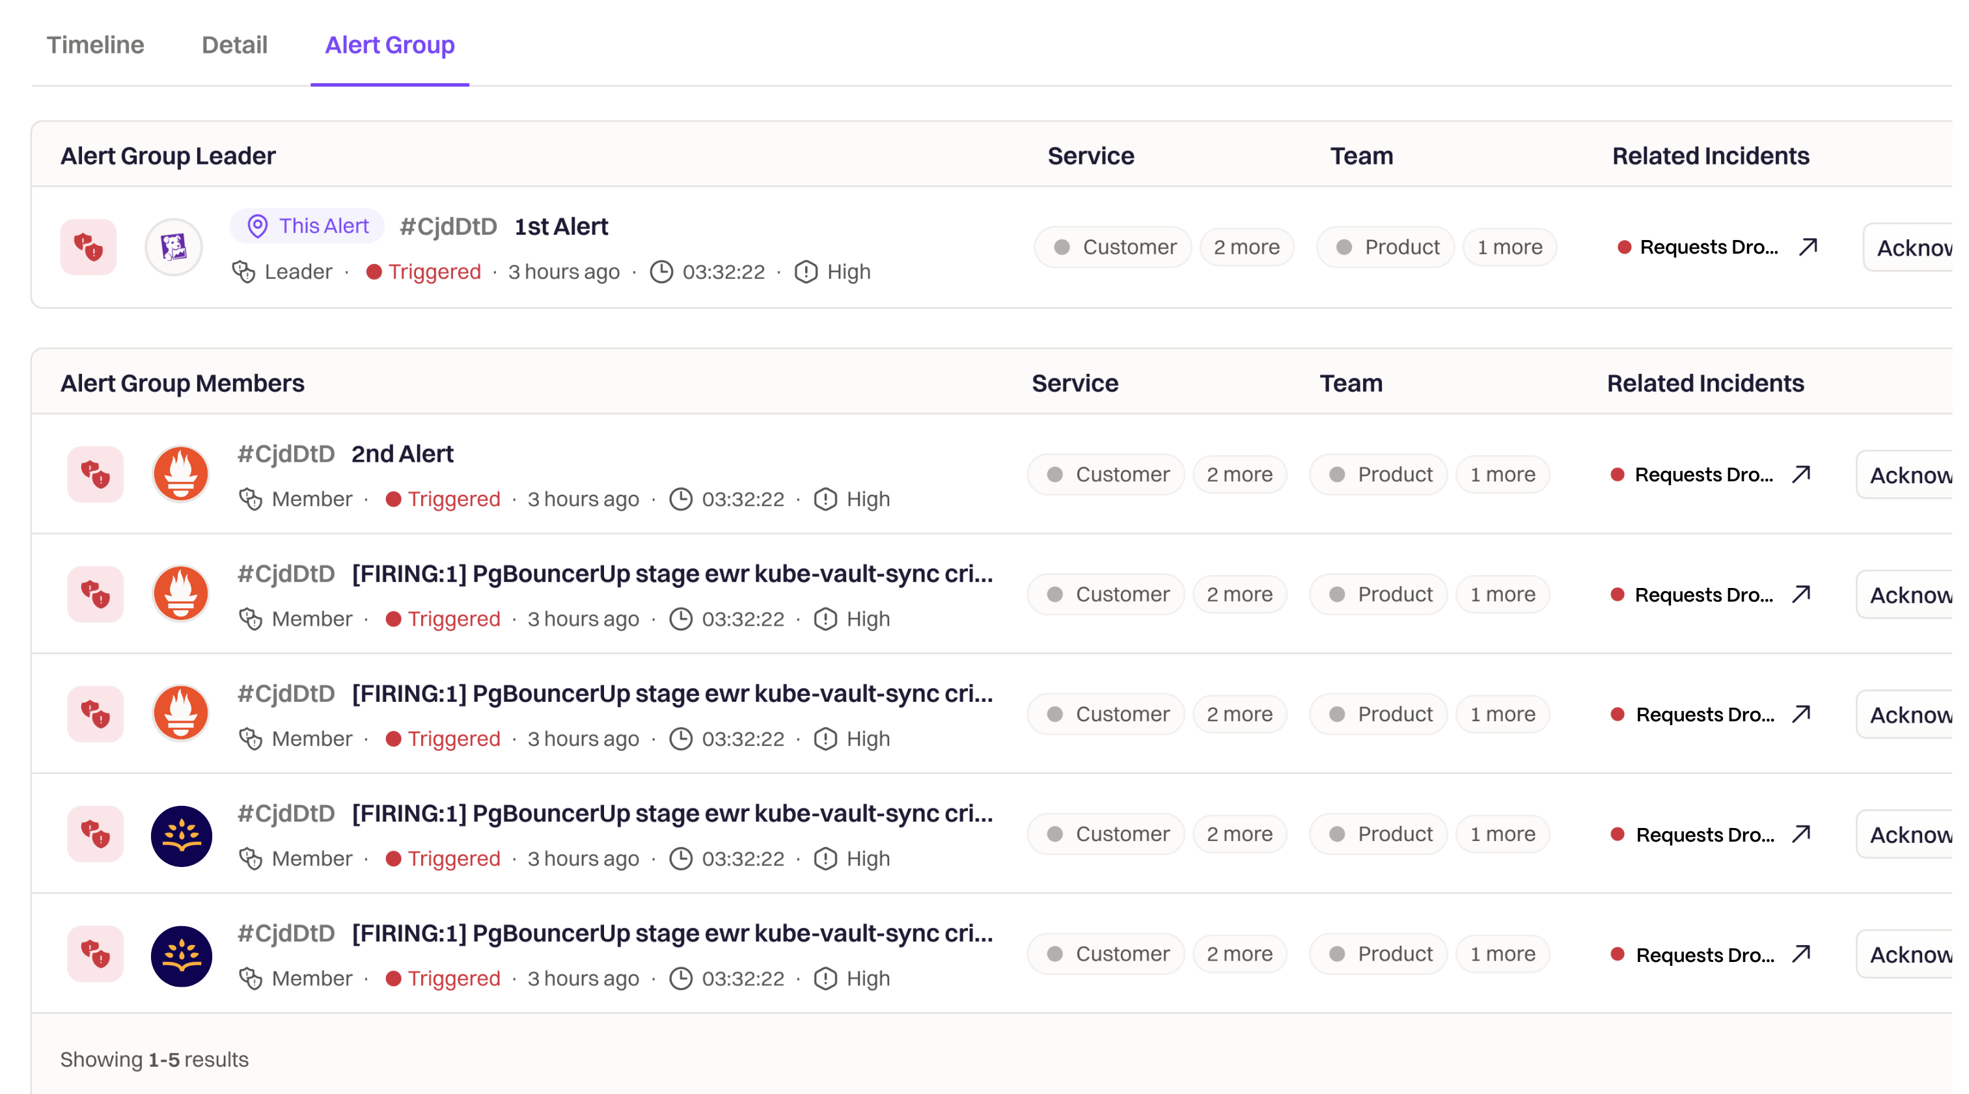Click the High severity icon on leader alert

click(806, 272)
